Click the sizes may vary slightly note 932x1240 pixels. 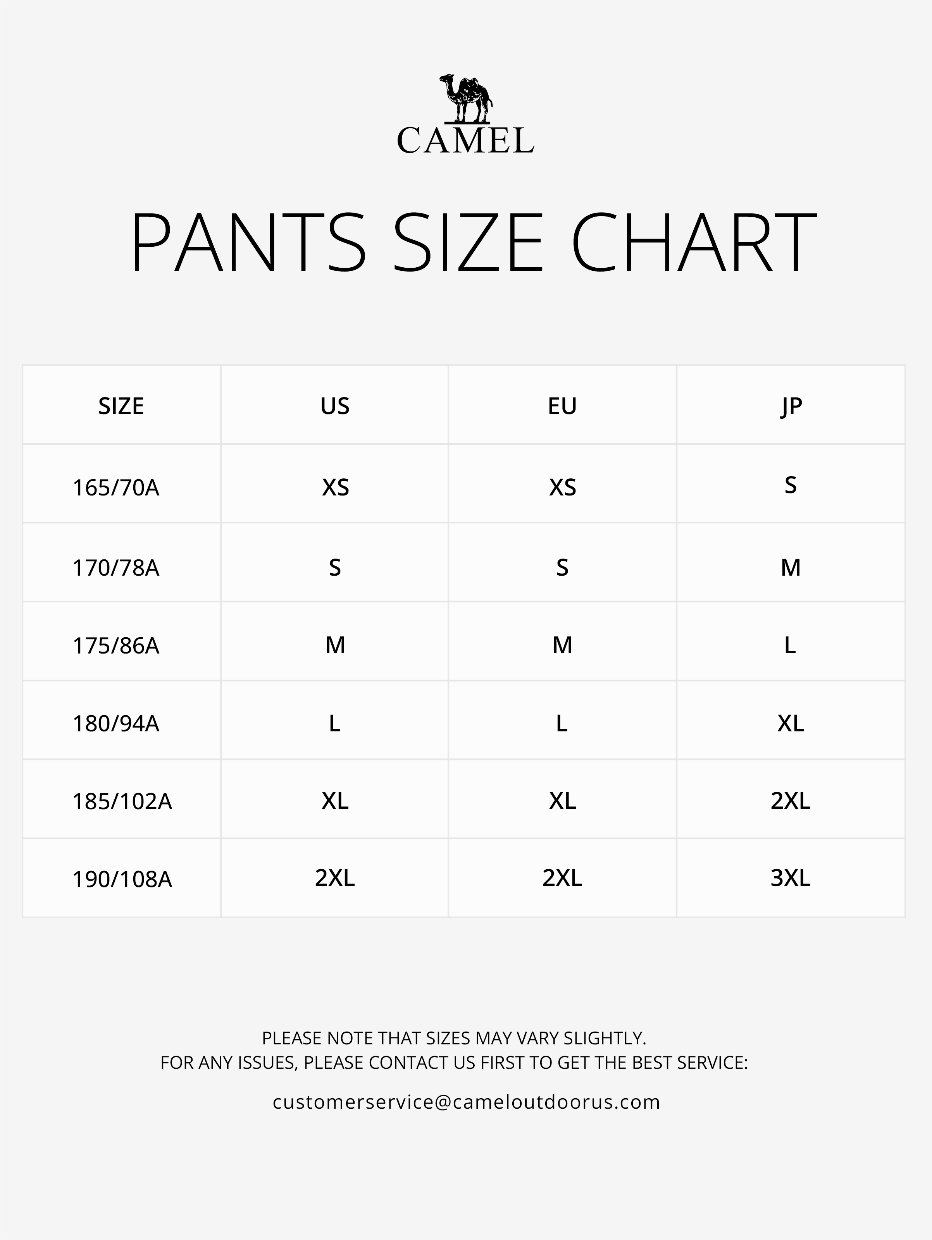(x=454, y=1038)
